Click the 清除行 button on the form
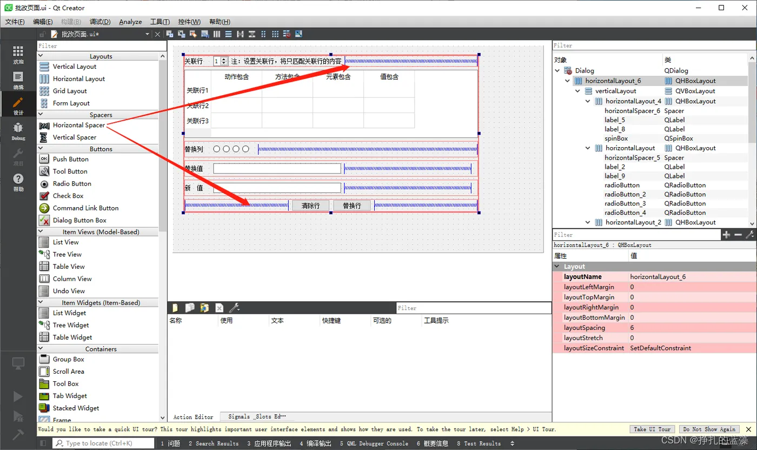The image size is (757, 450). coord(310,206)
